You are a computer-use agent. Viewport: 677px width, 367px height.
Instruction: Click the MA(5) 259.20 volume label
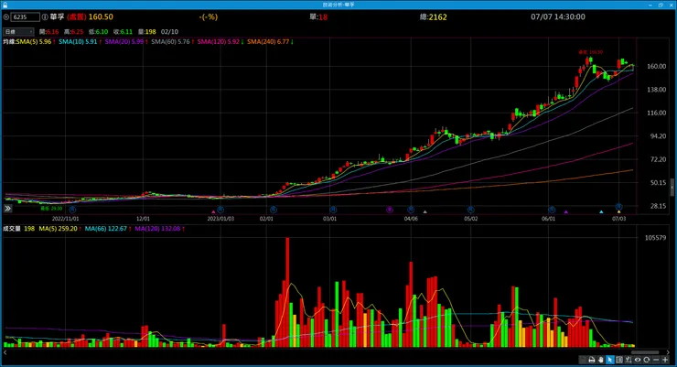[x=59, y=229]
